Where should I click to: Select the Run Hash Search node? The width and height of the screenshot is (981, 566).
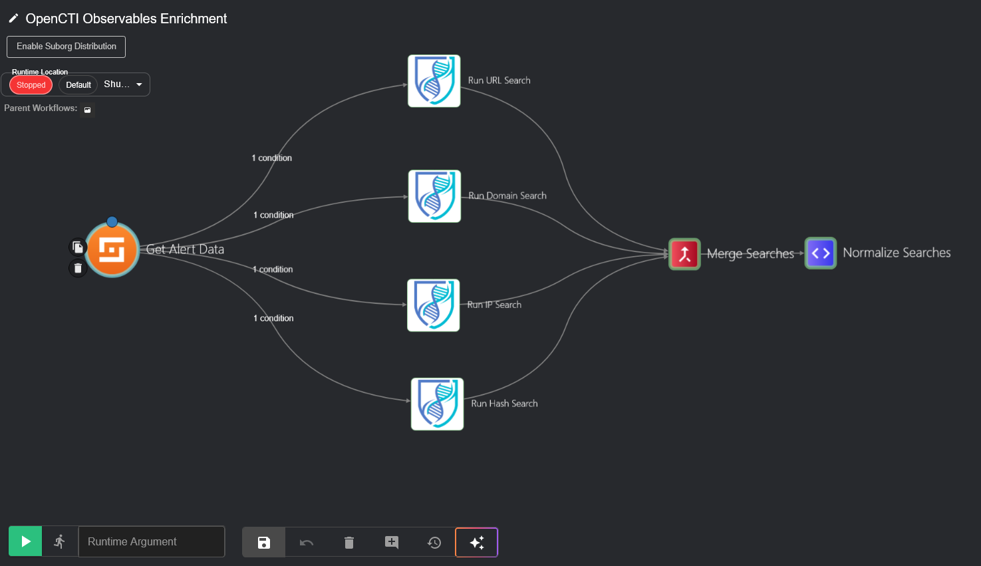click(x=438, y=404)
